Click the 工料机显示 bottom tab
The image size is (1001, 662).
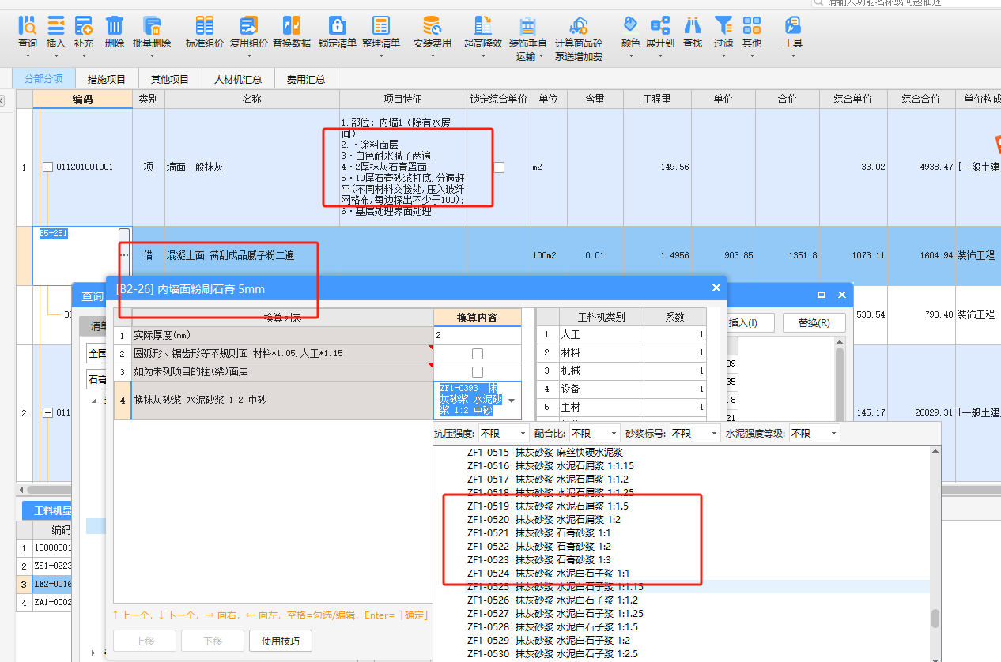49,510
